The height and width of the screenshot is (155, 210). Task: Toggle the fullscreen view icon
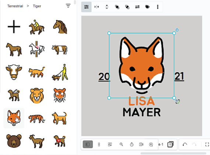pos(207,144)
